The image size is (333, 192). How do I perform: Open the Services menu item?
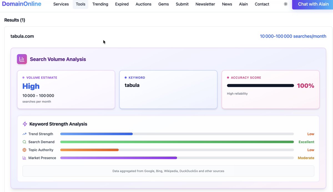tap(61, 4)
